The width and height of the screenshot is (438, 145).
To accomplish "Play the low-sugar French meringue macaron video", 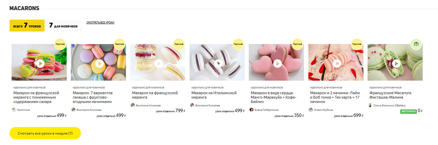I will point(40,63).
